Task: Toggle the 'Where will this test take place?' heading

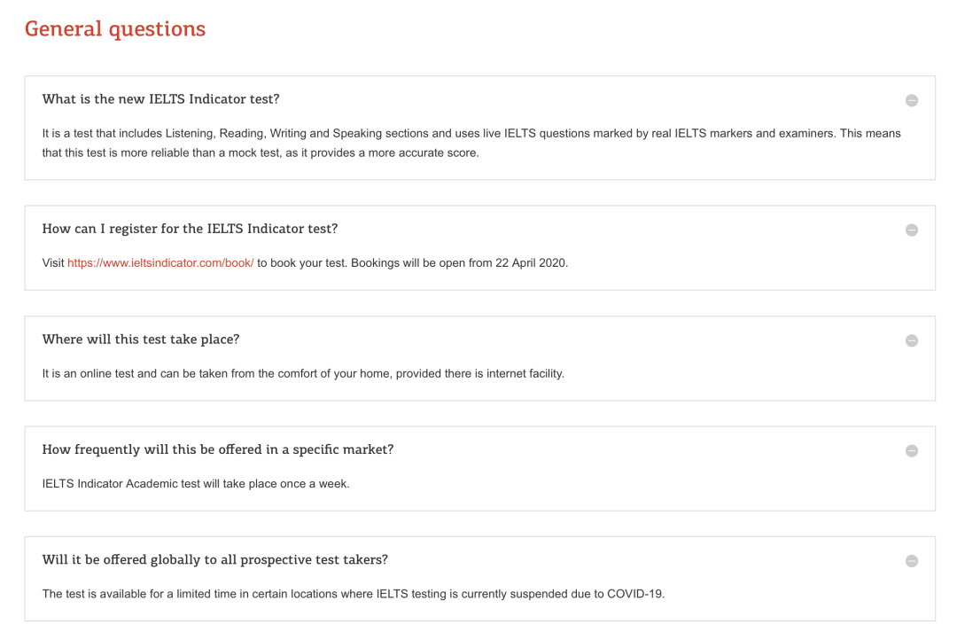Action: pyautogui.click(x=140, y=339)
